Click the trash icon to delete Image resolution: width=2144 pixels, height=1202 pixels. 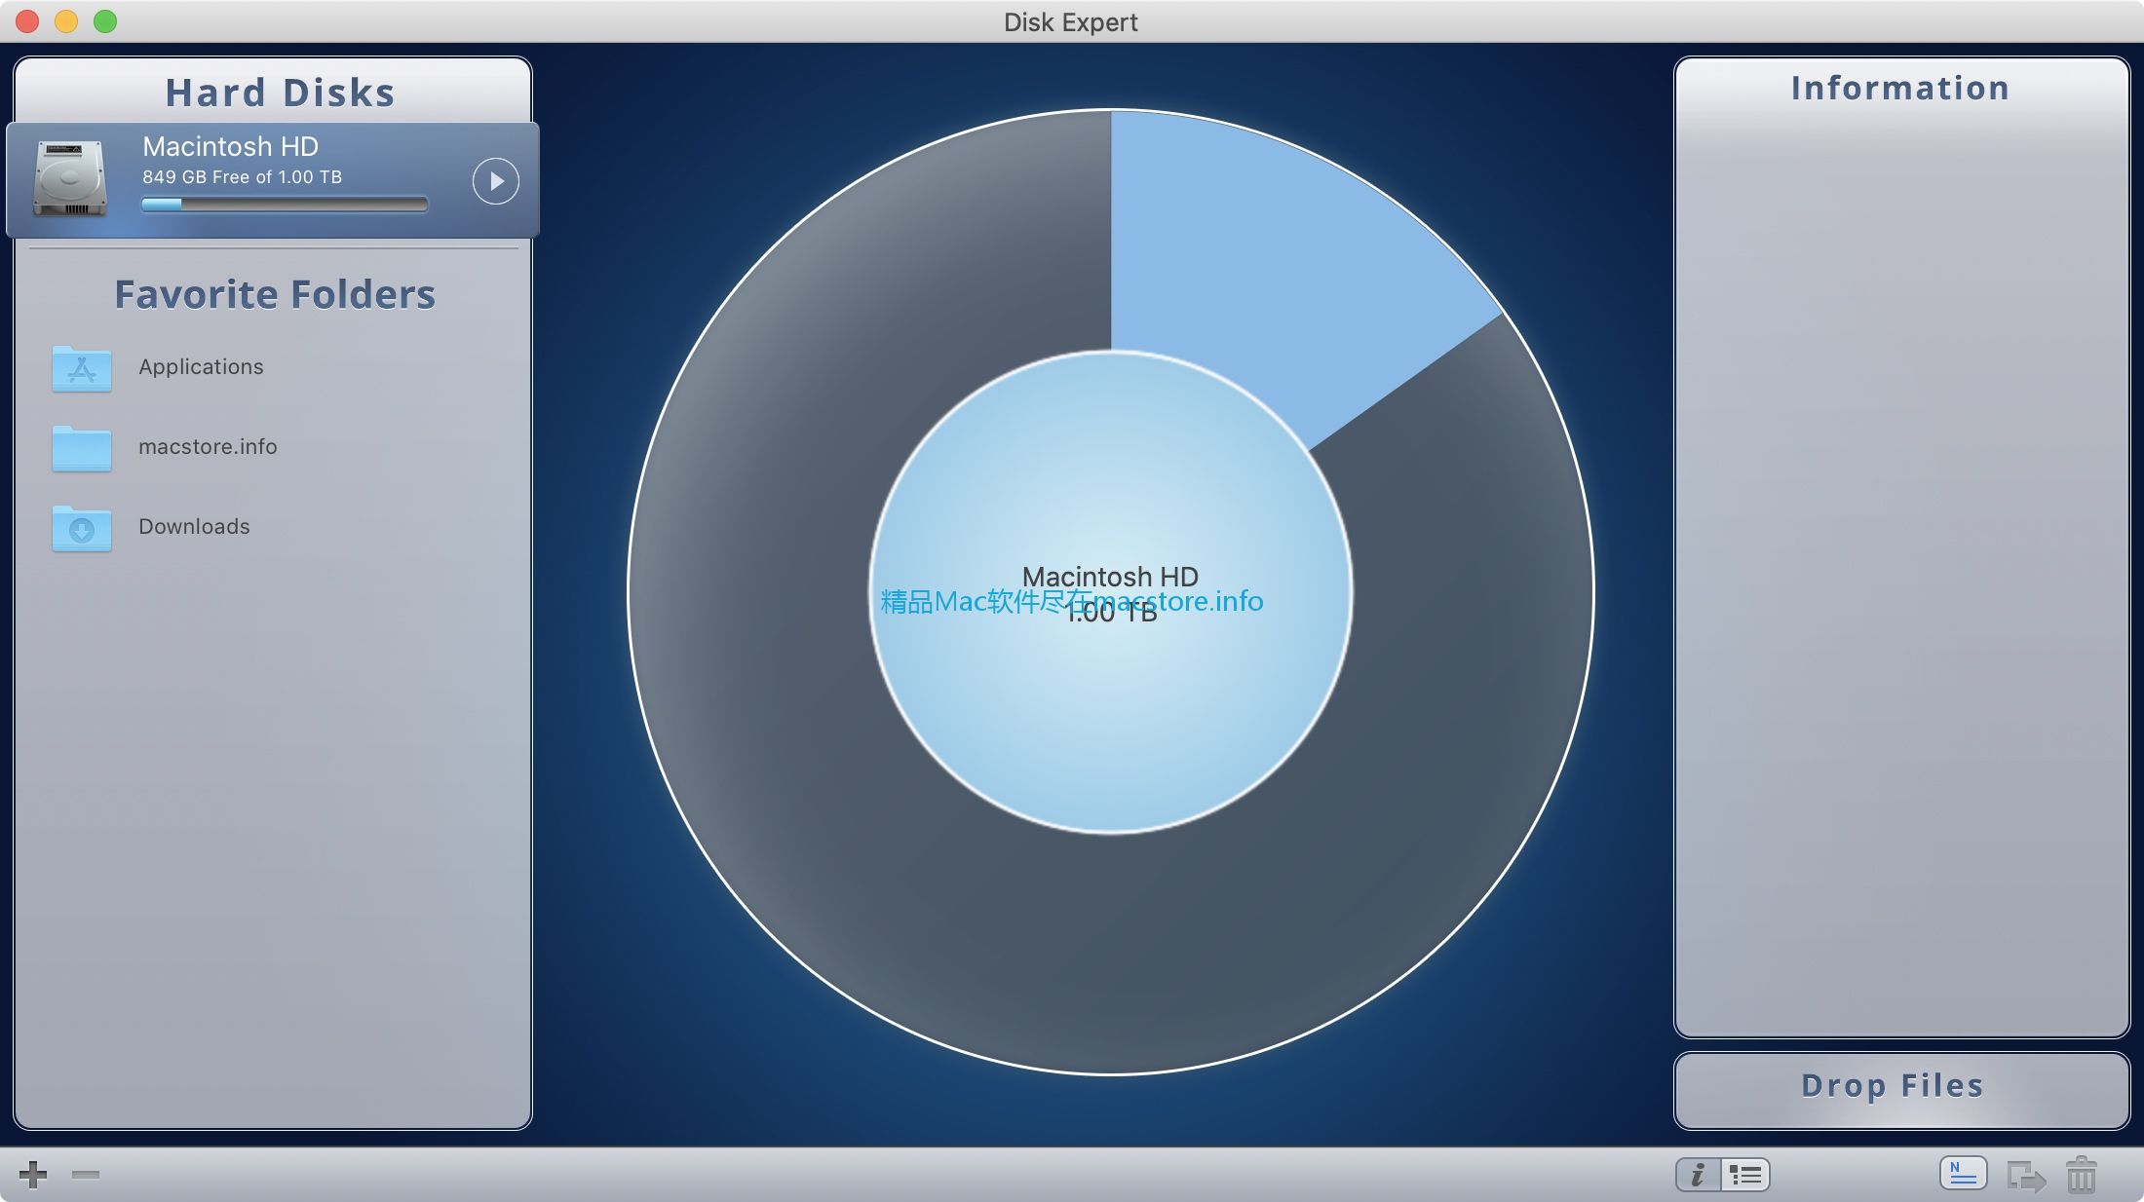(x=2082, y=1175)
